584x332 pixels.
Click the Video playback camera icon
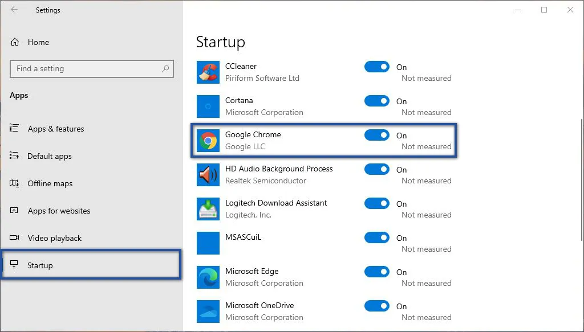coord(14,238)
